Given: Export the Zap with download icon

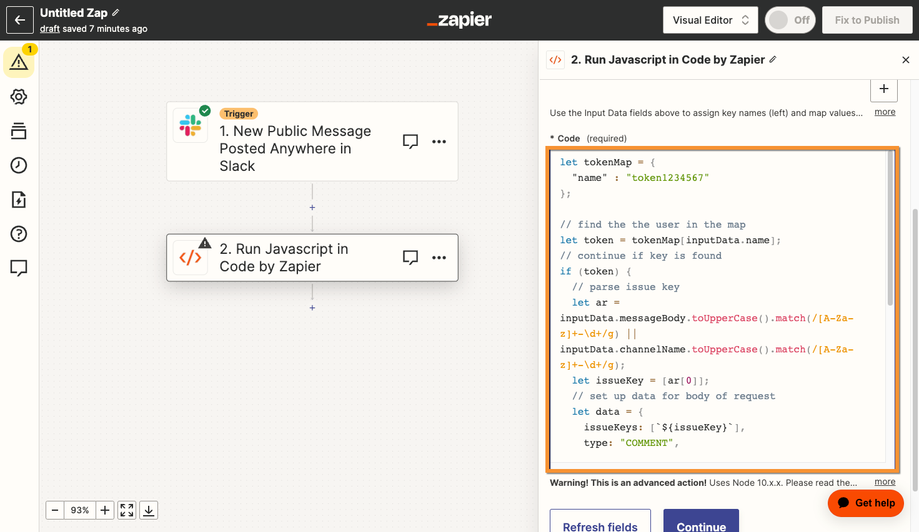Looking at the screenshot, I should point(149,510).
